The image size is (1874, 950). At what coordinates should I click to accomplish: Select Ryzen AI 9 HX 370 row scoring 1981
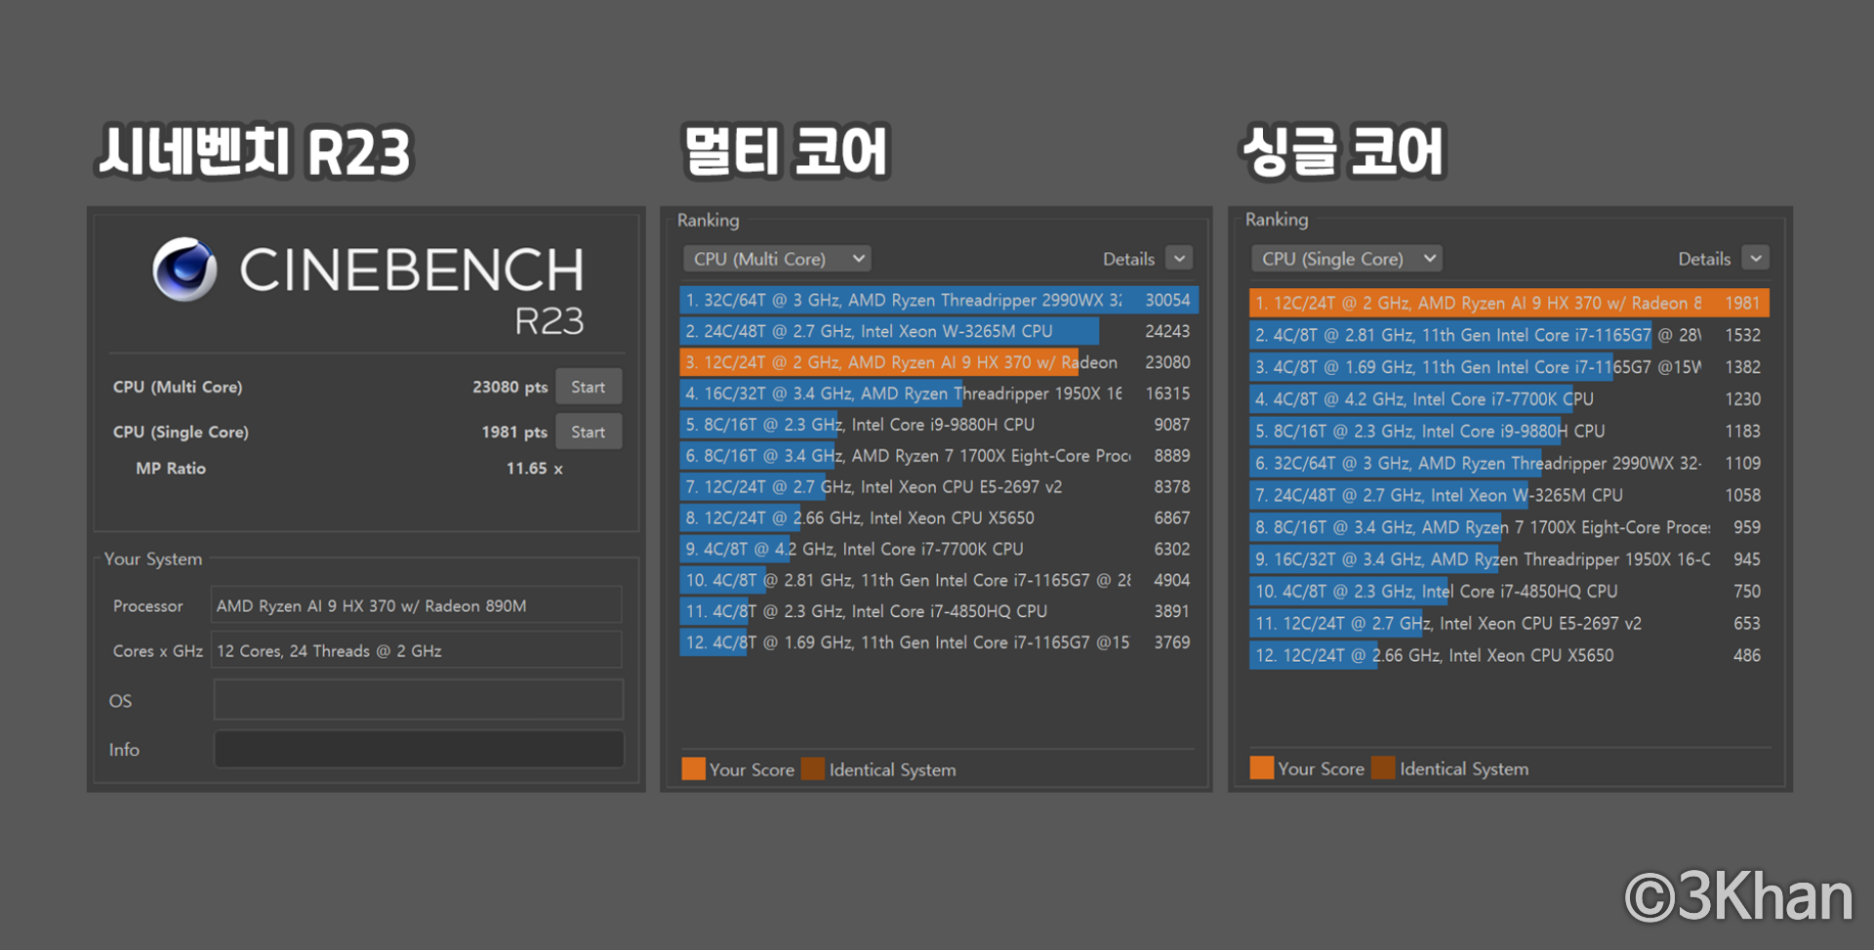click(x=1509, y=303)
